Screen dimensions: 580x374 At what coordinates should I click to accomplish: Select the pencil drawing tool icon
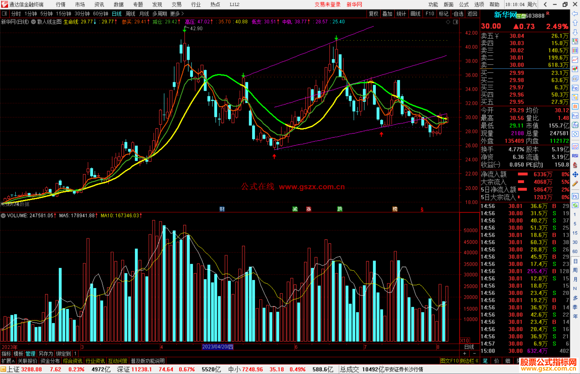575,184
